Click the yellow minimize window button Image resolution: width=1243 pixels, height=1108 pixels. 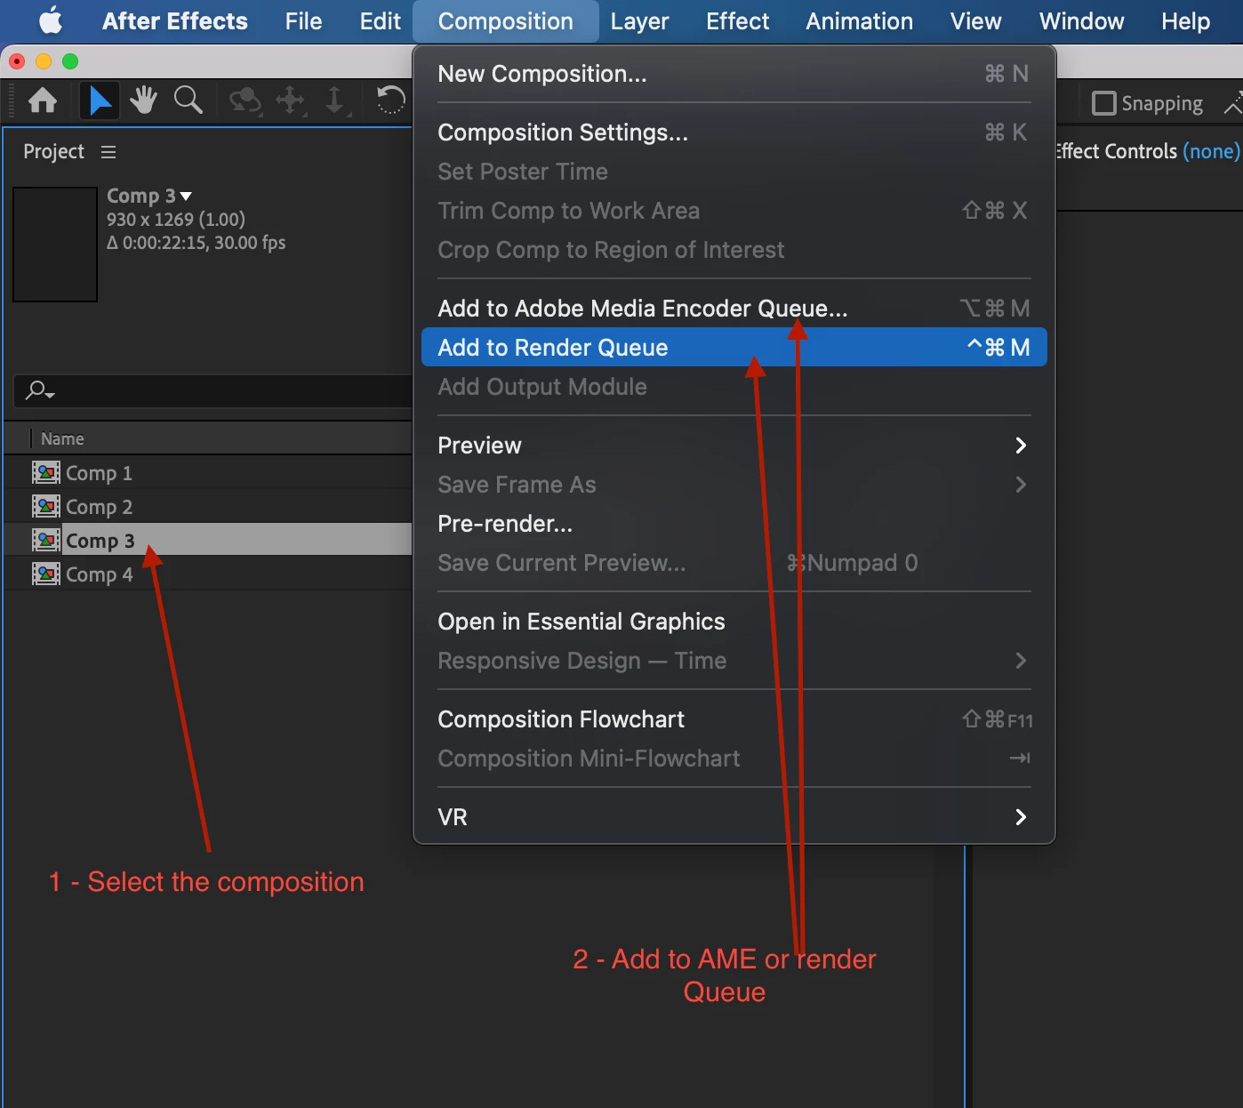(44, 61)
